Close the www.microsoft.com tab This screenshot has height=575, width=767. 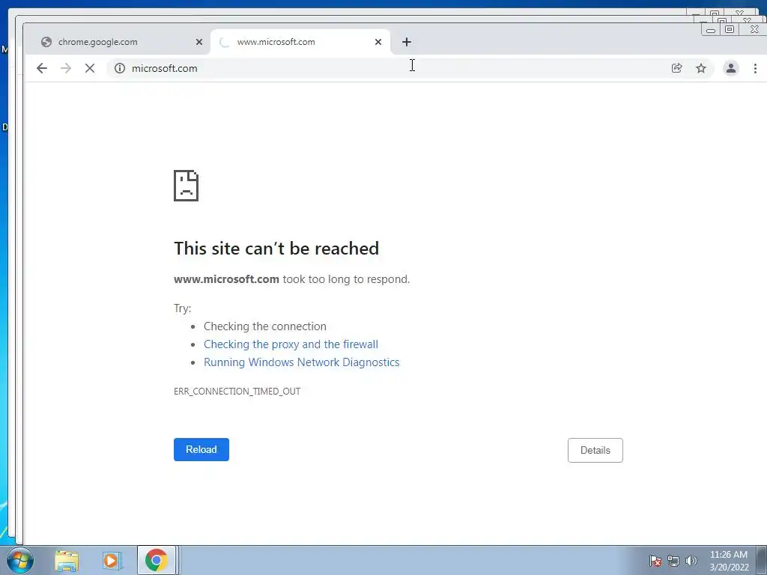tap(378, 42)
